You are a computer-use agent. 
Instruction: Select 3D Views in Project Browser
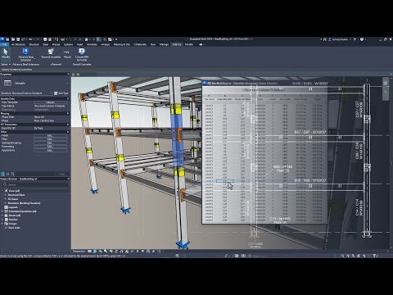(x=13, y=199)
